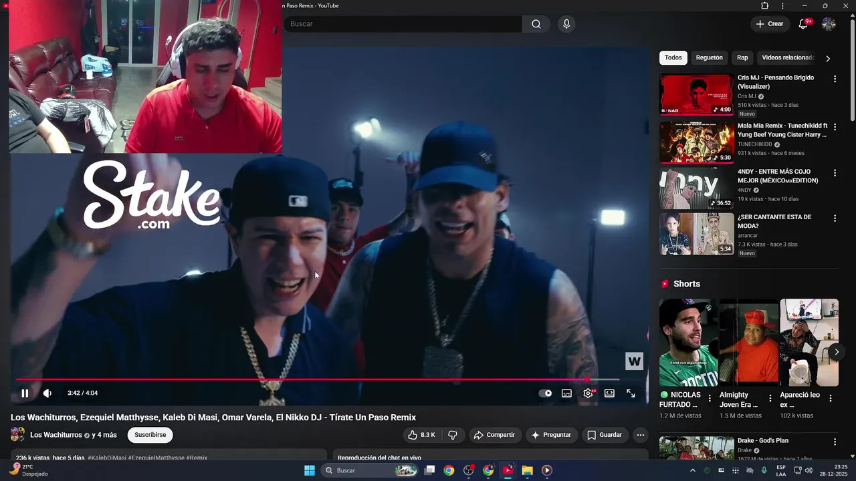Open the Crear menu

[x=769, y=24]
